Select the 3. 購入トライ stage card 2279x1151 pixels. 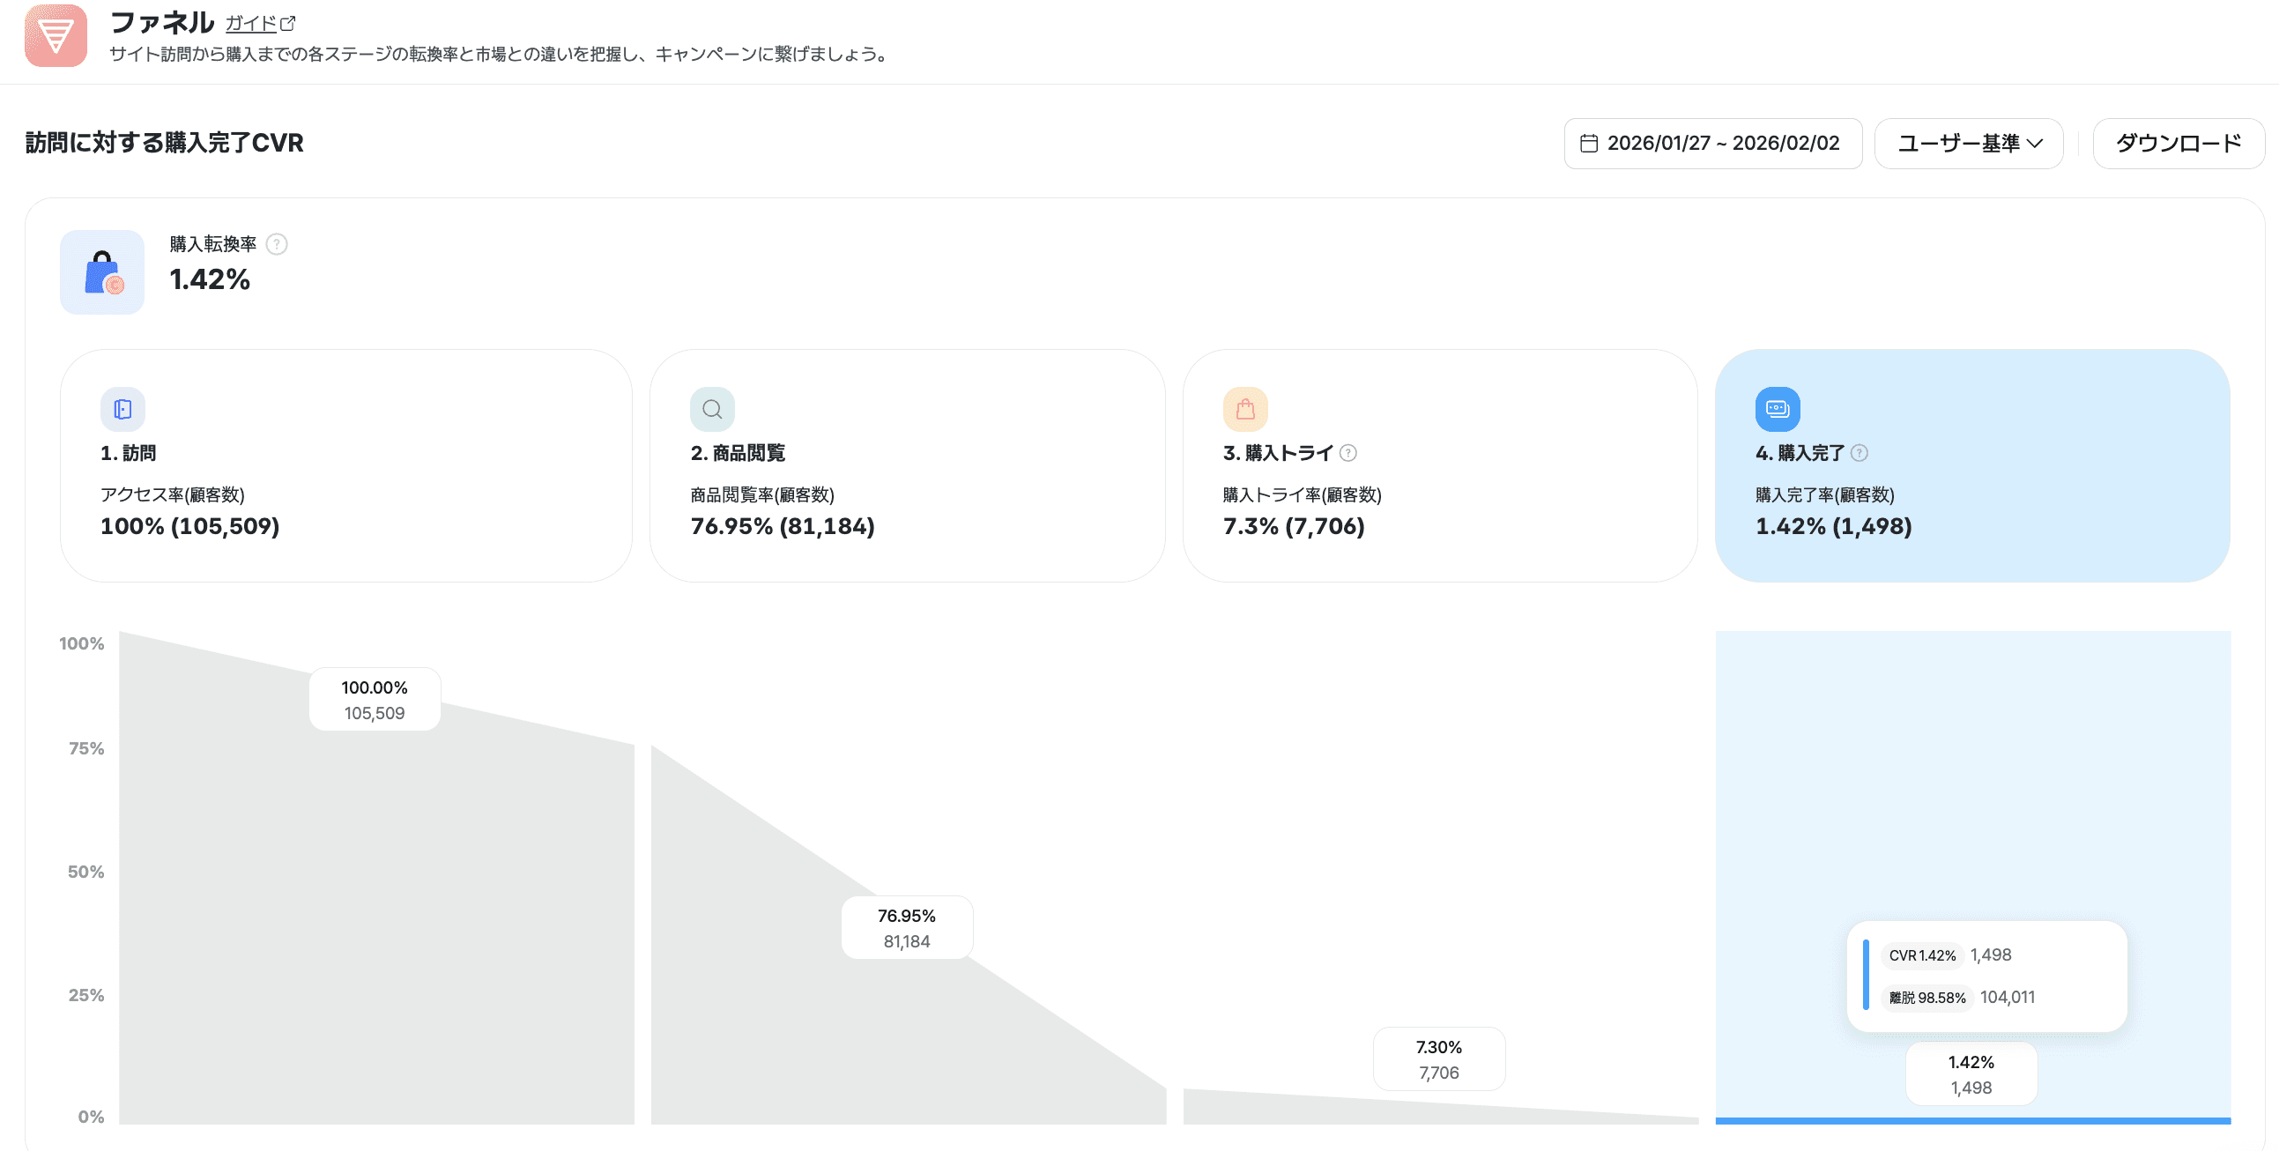click(x=1439, y=465)
